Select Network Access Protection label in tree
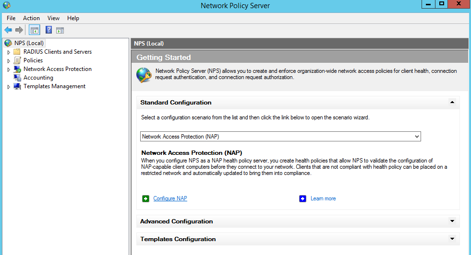 (57, 69)
